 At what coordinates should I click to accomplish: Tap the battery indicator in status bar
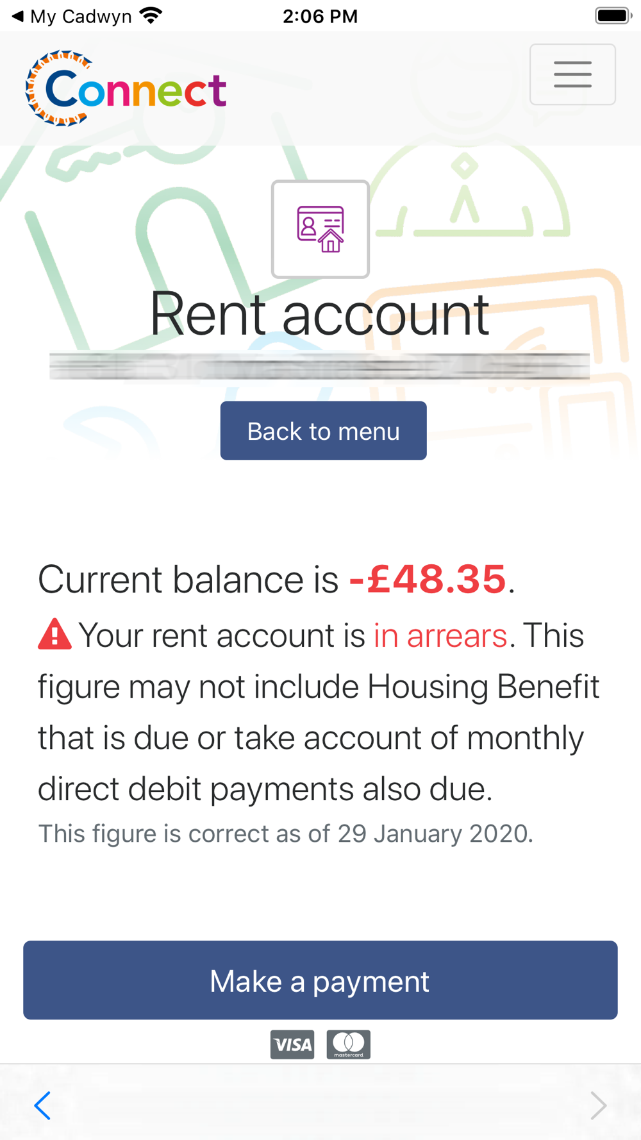click(x=613, y=15)
